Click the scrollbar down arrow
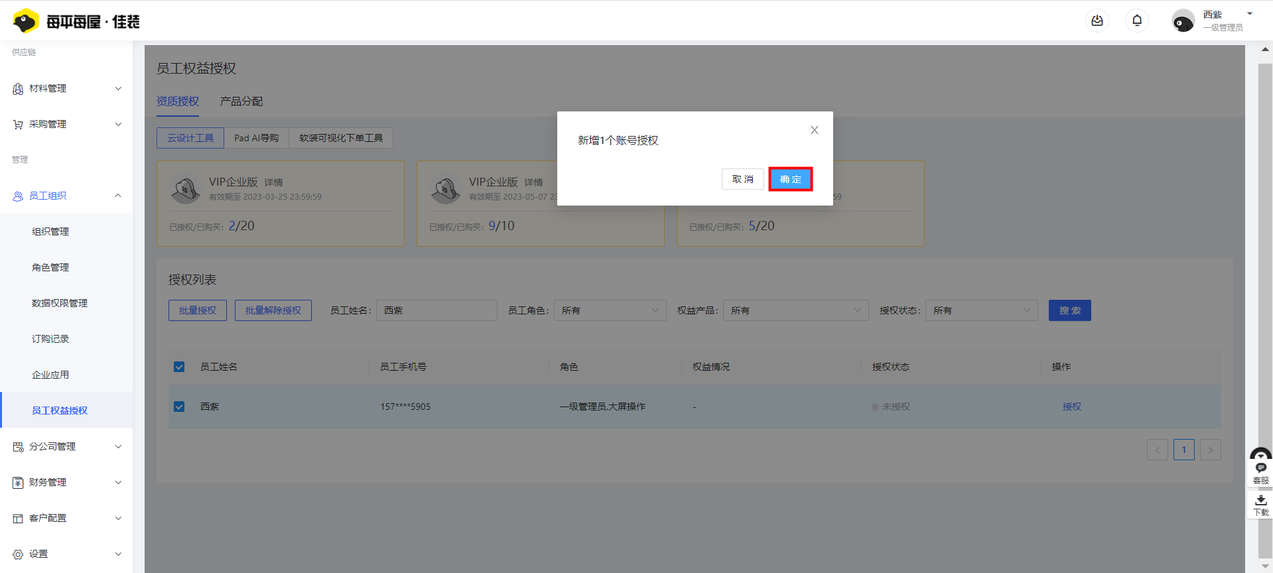The height and width of the screenshot is (573, 1273). coord(1265,566)
